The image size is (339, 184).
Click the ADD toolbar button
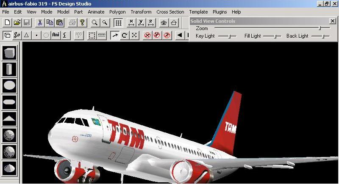(78, 35)
